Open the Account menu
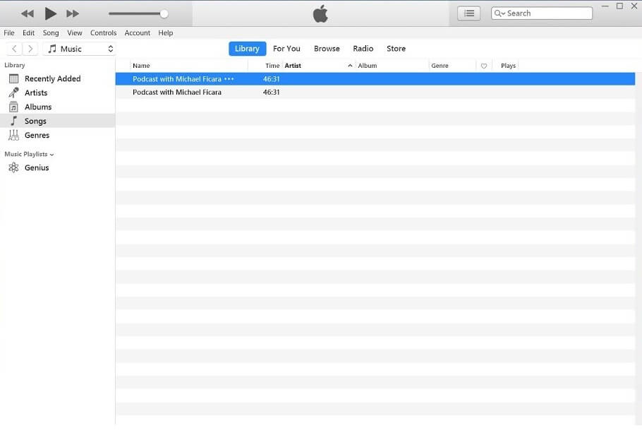This screenshot has width=642, height=445. click(137, 32)
